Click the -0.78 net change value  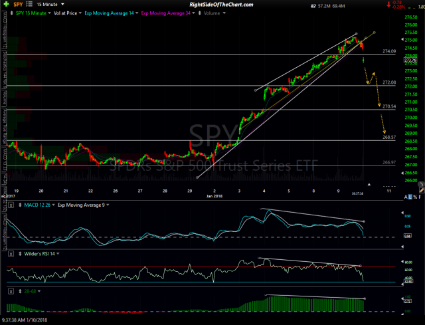pos(397,3)
